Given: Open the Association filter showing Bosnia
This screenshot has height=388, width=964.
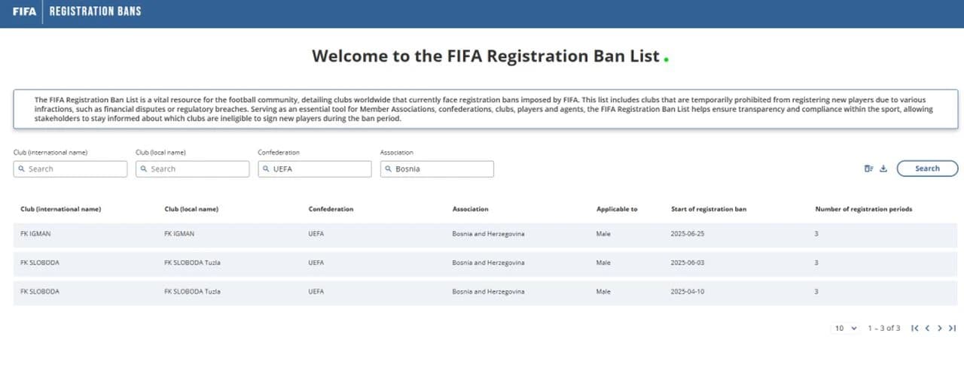Looking at the screenshot, I should pyautogui.click(x=437, y=169).
